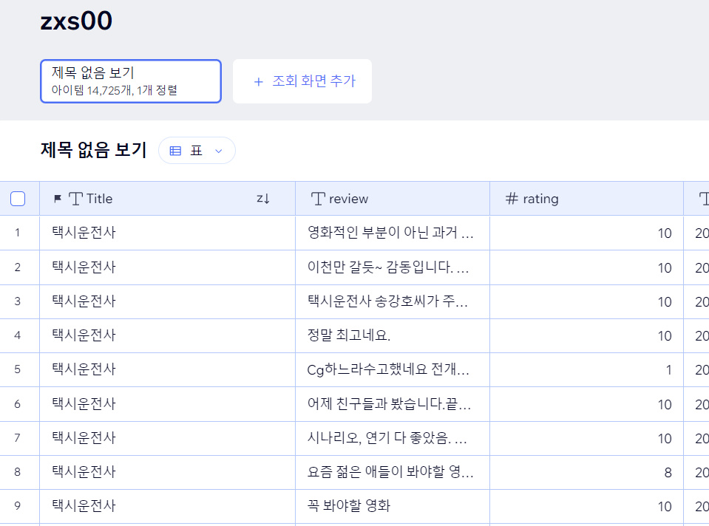Select the 제목 없음 보기 view tab
709x526 pixels.
tap(130, 81)
